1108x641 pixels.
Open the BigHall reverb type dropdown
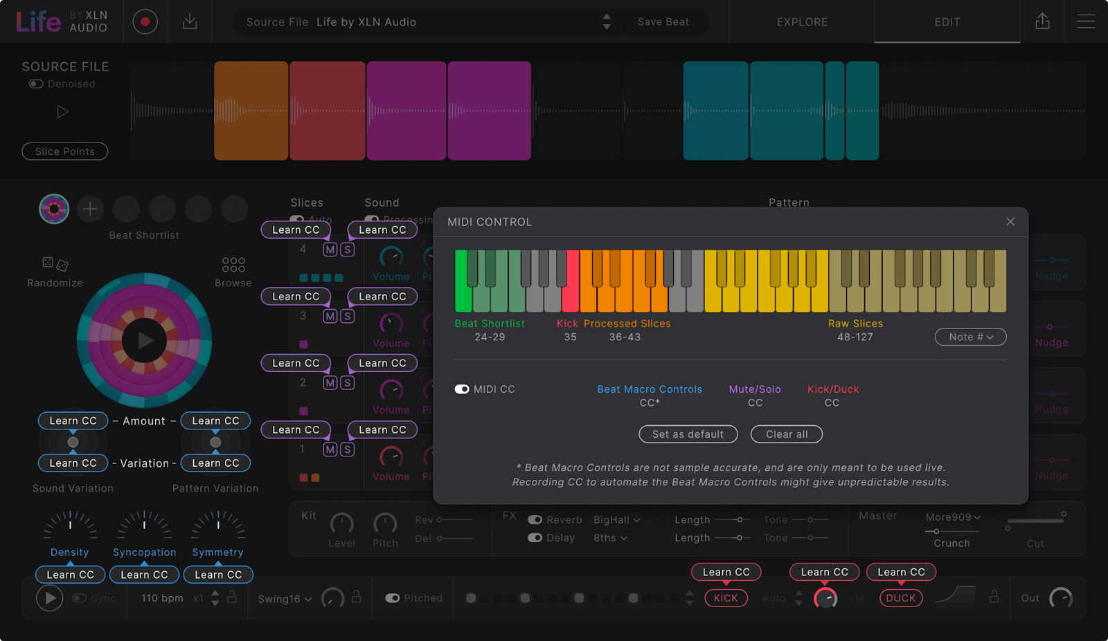pyautogui.click(x=617, y=520)
